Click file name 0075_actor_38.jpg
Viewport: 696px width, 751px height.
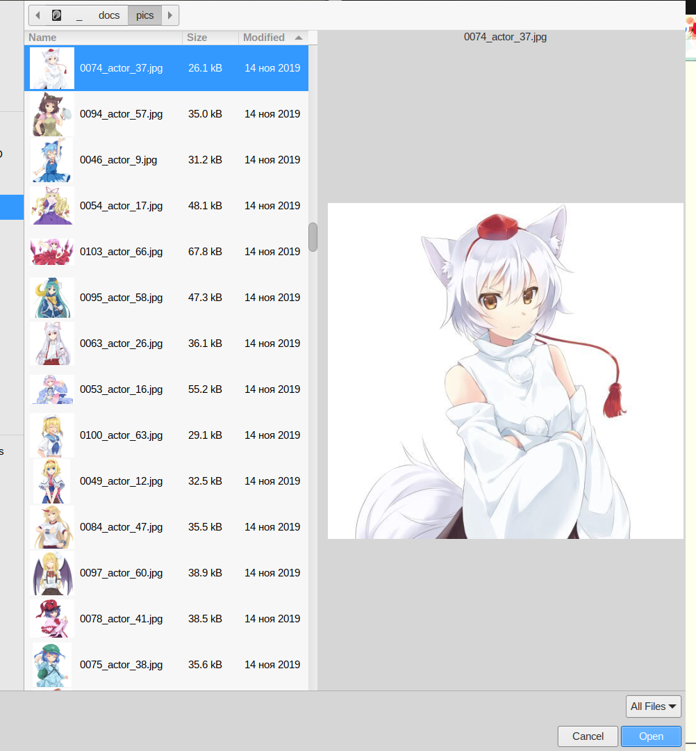tap(121, 665)
